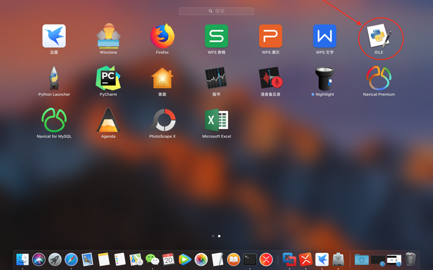Open Microsoft Excel from Launchpad
This screenshot has height=270, width=433.
(x=216, y=120)
